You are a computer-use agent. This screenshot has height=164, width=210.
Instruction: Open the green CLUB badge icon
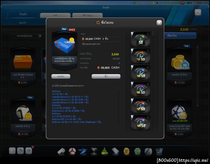[138, 151]
